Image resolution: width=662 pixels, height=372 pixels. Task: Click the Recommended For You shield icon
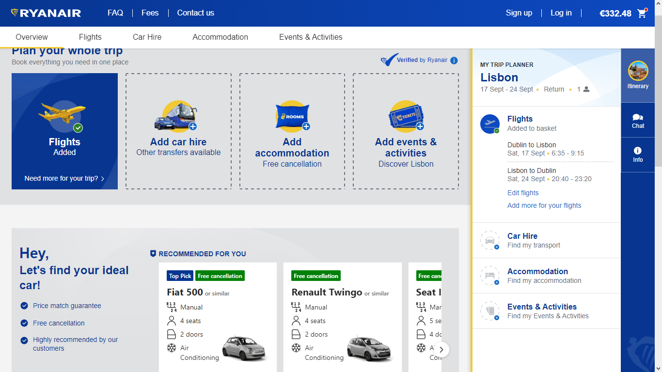[153, 253]
